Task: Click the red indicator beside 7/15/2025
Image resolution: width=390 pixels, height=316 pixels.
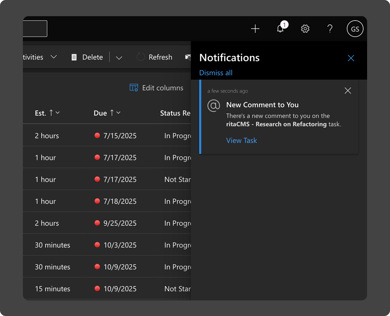Action: coord(97,135)
